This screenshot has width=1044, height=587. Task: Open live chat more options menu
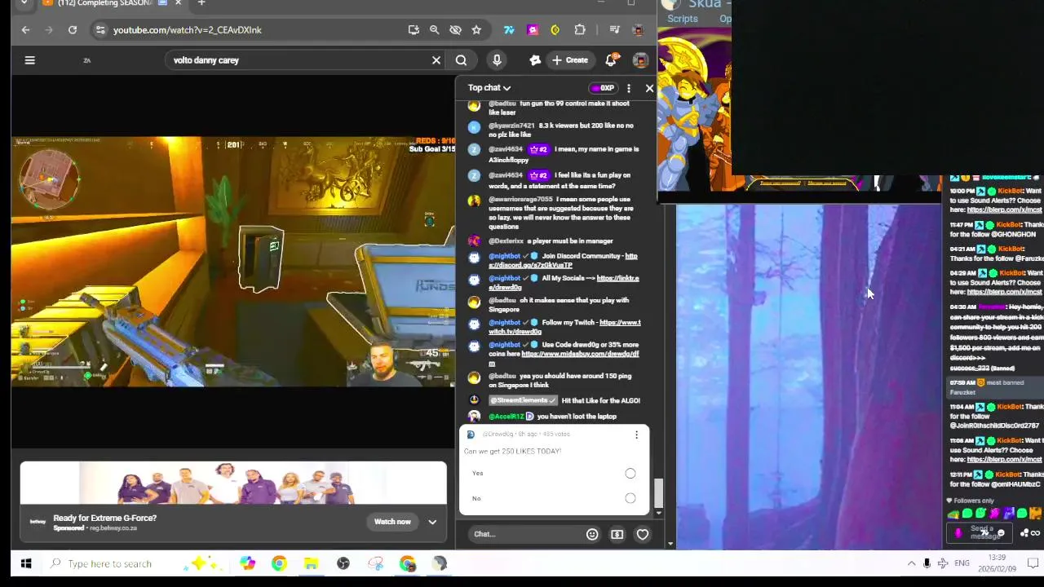click(x=628, y=88)
